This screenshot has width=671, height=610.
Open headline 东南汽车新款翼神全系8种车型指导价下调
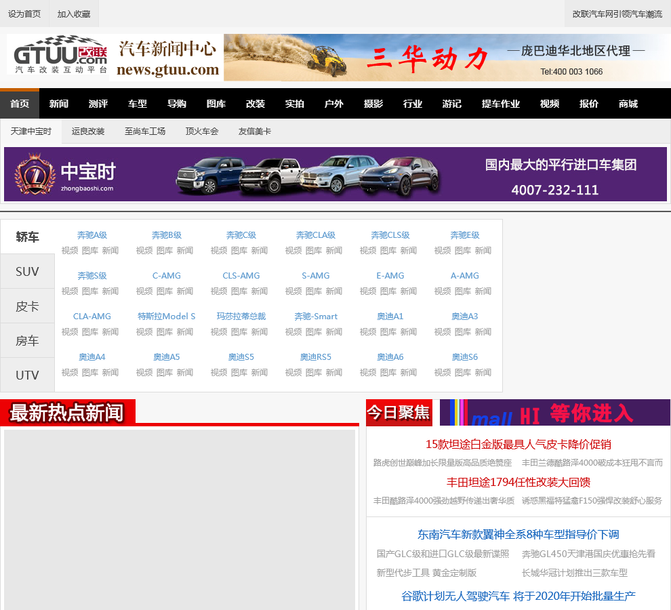pyautogui.click(x=518, y=534)
